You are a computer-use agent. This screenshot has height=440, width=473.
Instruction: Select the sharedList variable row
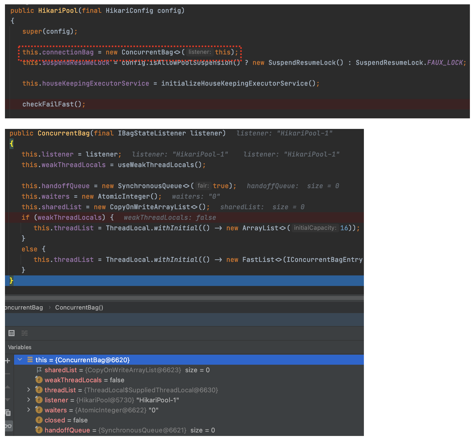click(x=189, y=370)
